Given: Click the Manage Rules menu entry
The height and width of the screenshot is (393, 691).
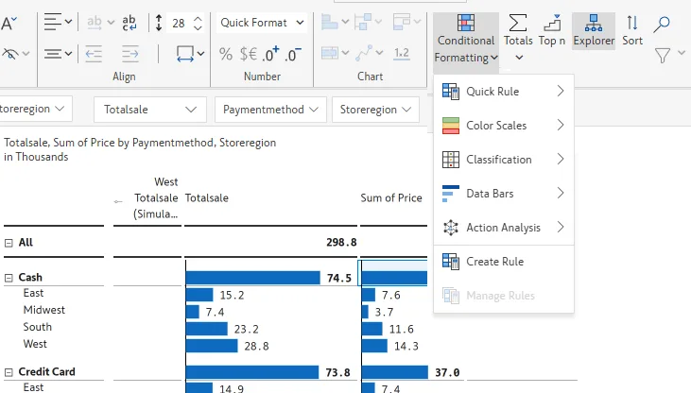Looking at the screenshot, I should (503, 295).
